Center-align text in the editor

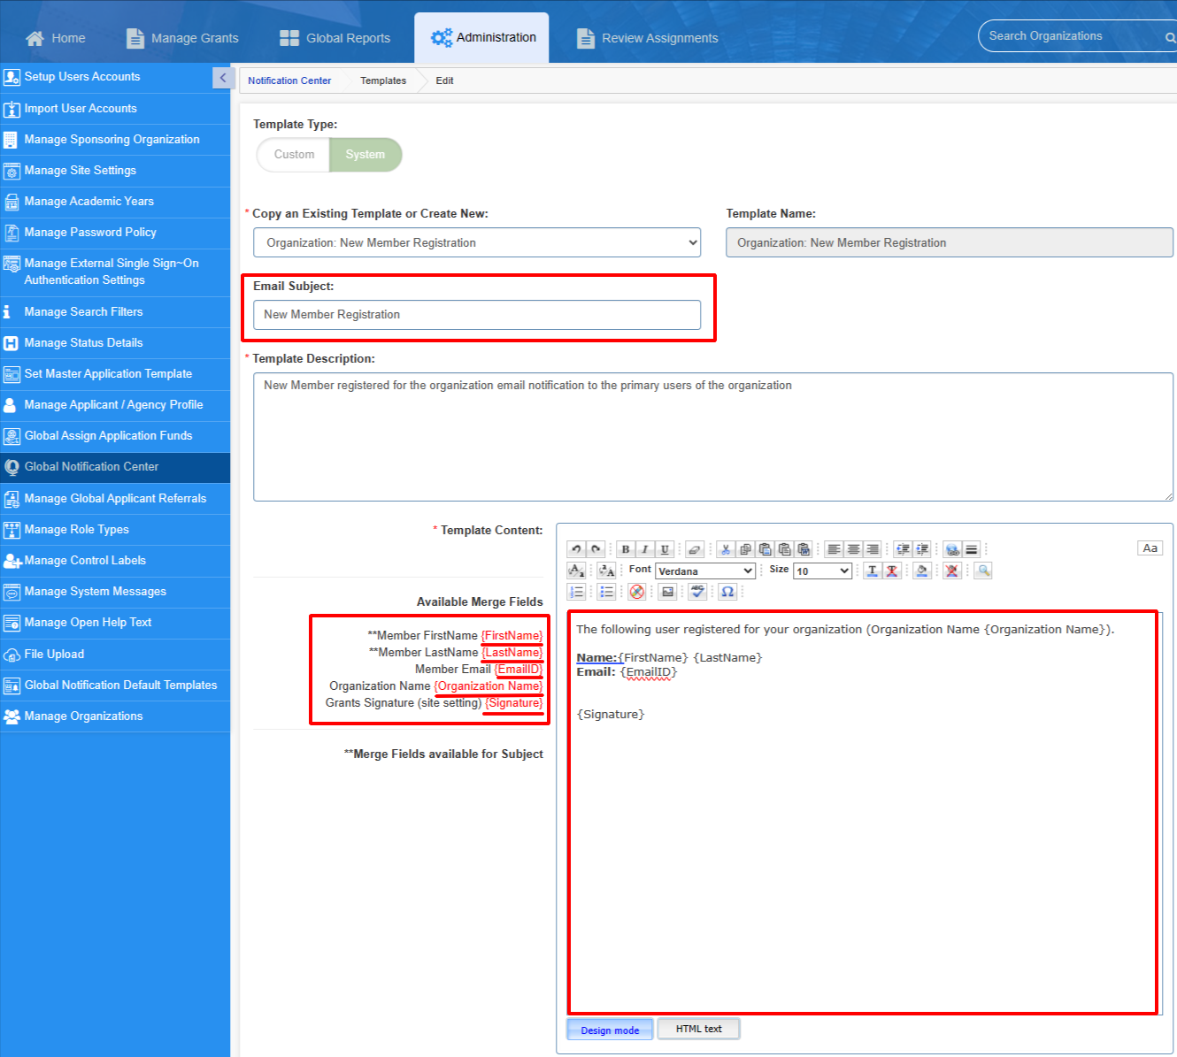(853, 549)
